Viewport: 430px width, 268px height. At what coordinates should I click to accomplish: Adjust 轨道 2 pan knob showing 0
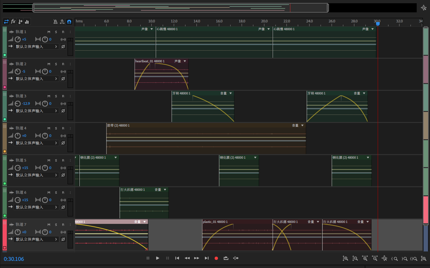click(45, 72)
